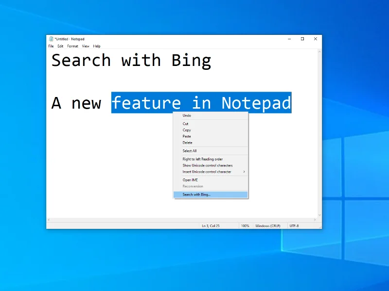Open the File menu
This screenshot has width=389, height=291.
click(x=51, y=46)
